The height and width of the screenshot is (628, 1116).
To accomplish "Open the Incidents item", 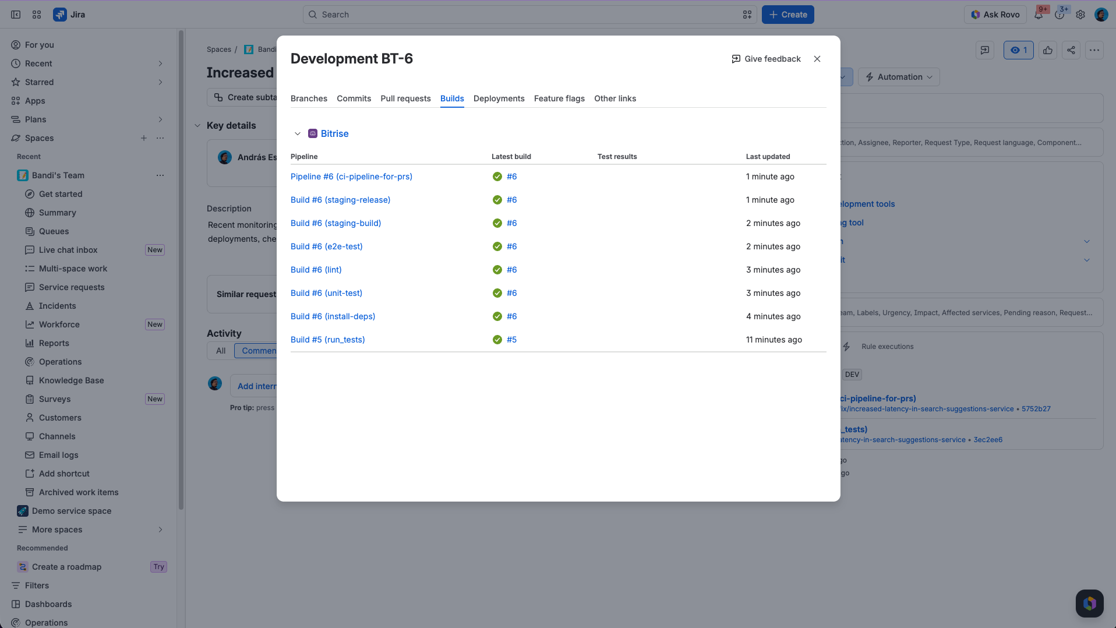I will (x=57, y=306).
